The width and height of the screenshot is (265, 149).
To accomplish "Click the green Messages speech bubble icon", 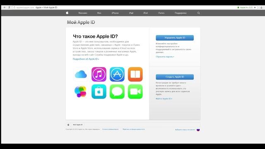I will coord(117,91).
